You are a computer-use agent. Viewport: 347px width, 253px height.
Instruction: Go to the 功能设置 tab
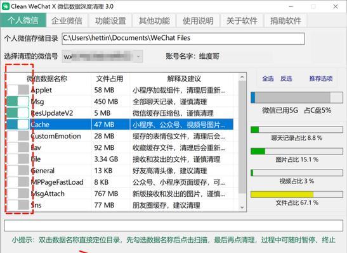[x=110, y=21]
